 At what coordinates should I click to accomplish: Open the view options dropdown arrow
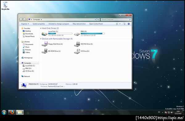pos(120,24)
